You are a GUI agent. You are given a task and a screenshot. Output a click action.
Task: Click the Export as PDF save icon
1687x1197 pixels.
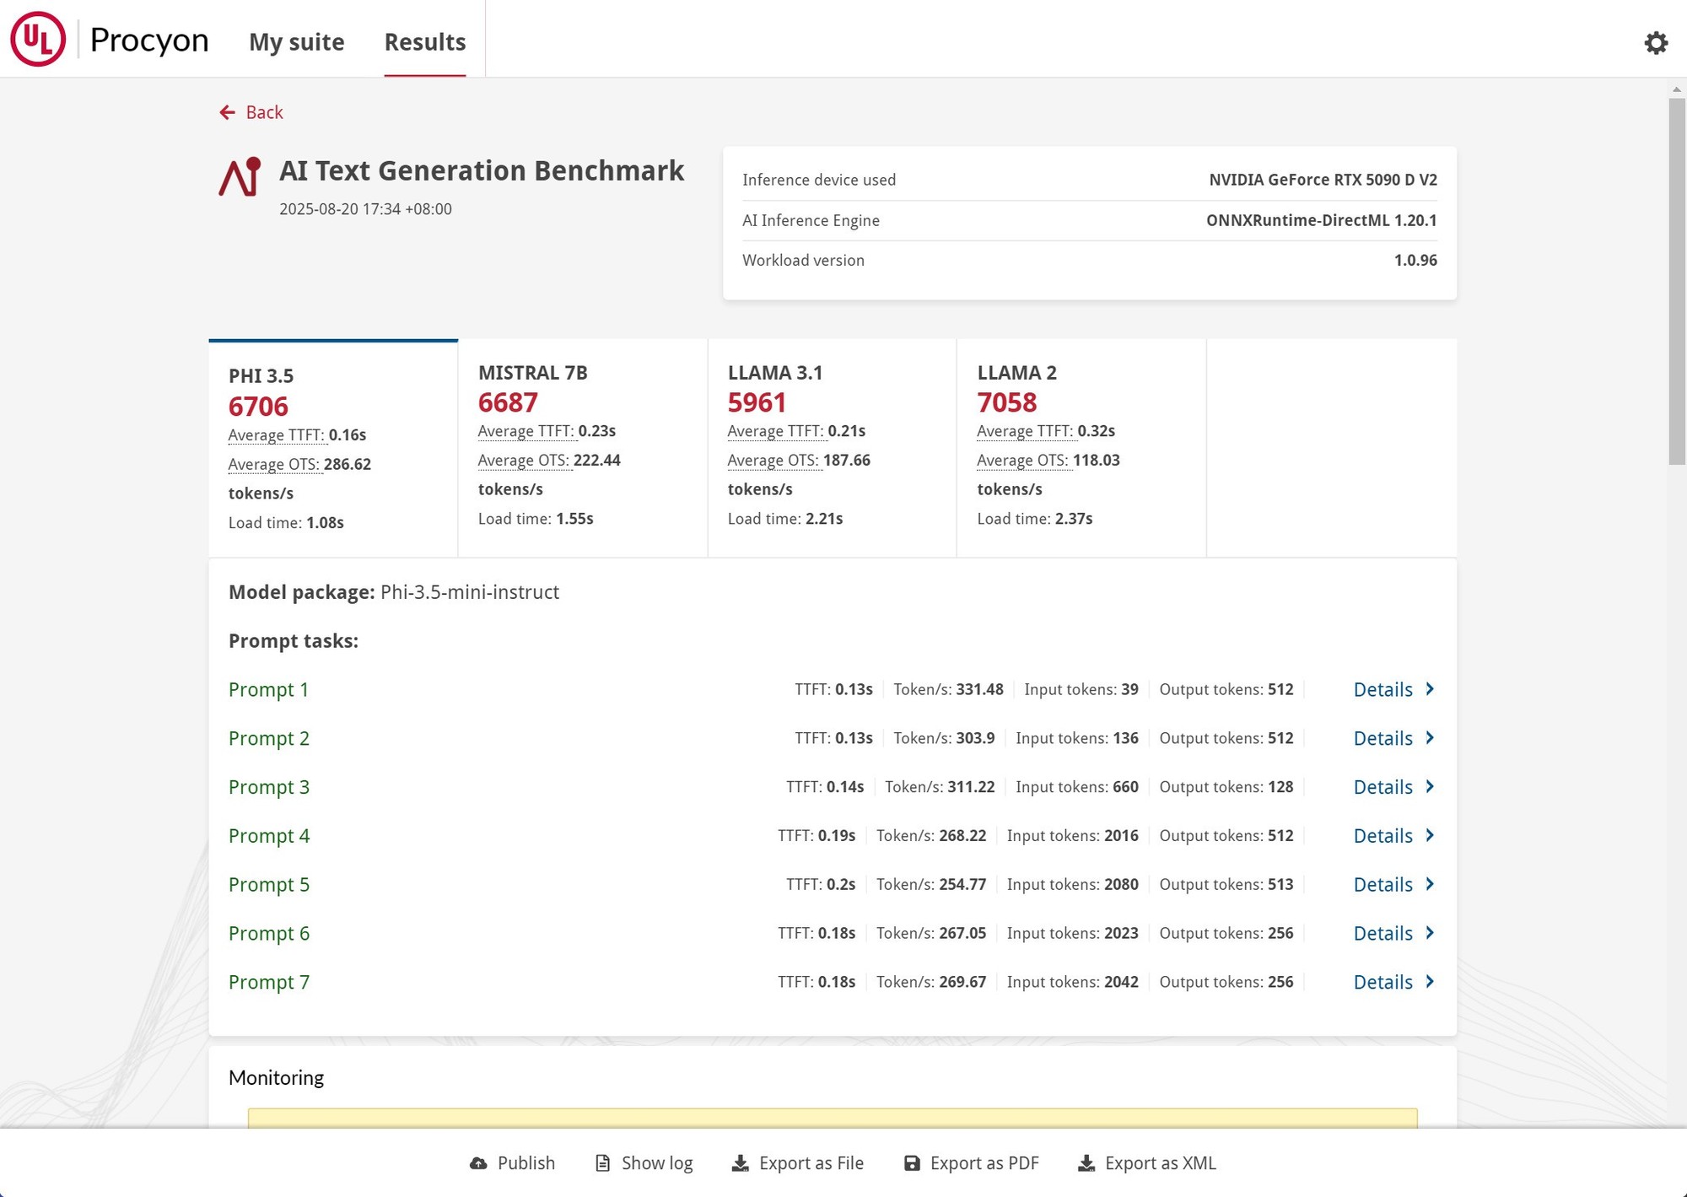(x=912, y=1163)
